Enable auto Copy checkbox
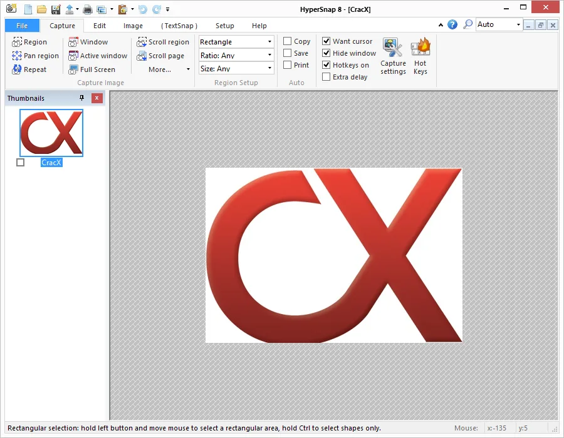Image resolution: width=564 pixels, height=438 pixels. click(x=288, y=41)
